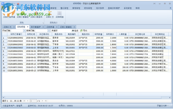Image resolution: width=173 pixels, height=109 pixels.
Task: Open the 财务管理 menu tab
Action: 88,8
